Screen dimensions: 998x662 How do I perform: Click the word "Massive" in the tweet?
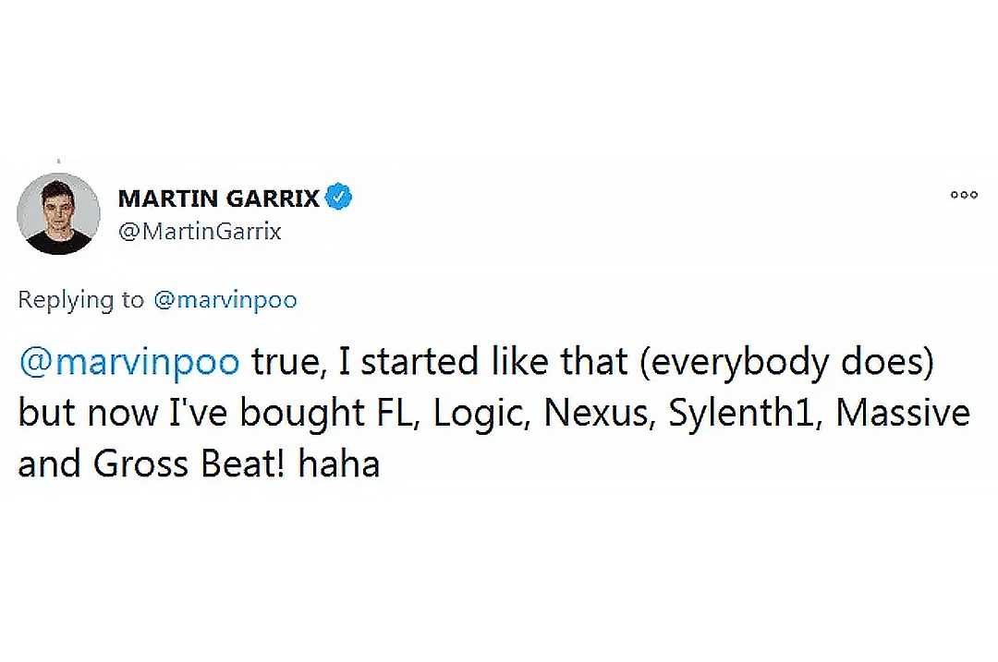[x=903, y=414]
